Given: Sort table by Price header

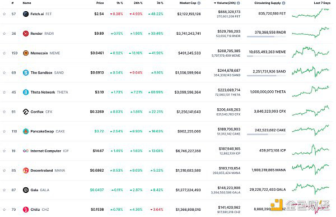Looking at the screenshot, I should click(x=100, y=3).
